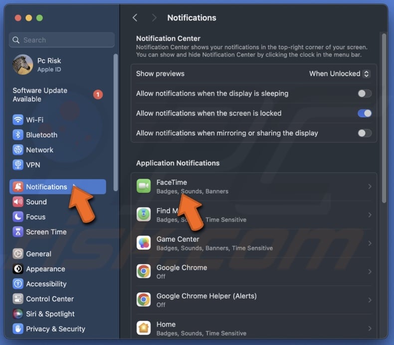The image size is (394, 345).
Task: Toggle notifications when mirroring or sharing display
Action: tap(365, 133)
